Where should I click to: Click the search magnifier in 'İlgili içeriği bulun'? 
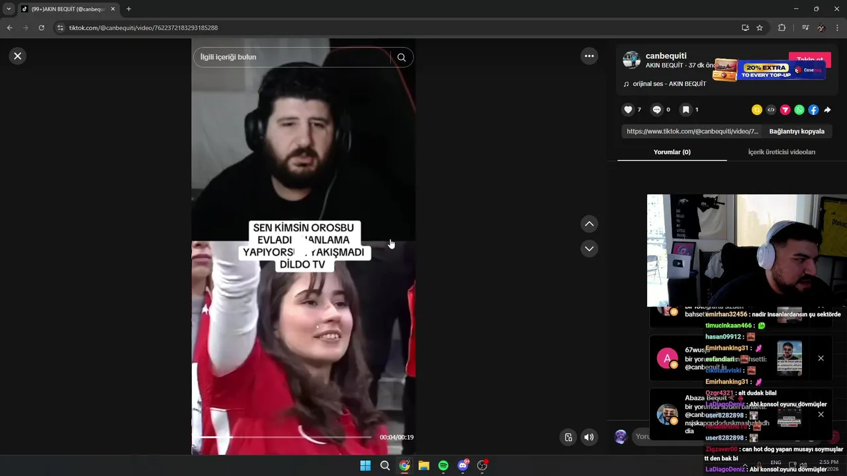click(x=401, y=58)
